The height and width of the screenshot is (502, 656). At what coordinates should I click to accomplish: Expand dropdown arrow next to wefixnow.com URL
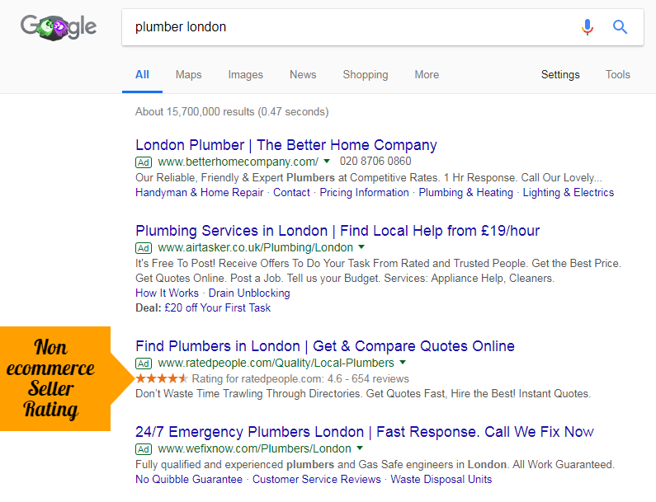click(x=360, y=448)
